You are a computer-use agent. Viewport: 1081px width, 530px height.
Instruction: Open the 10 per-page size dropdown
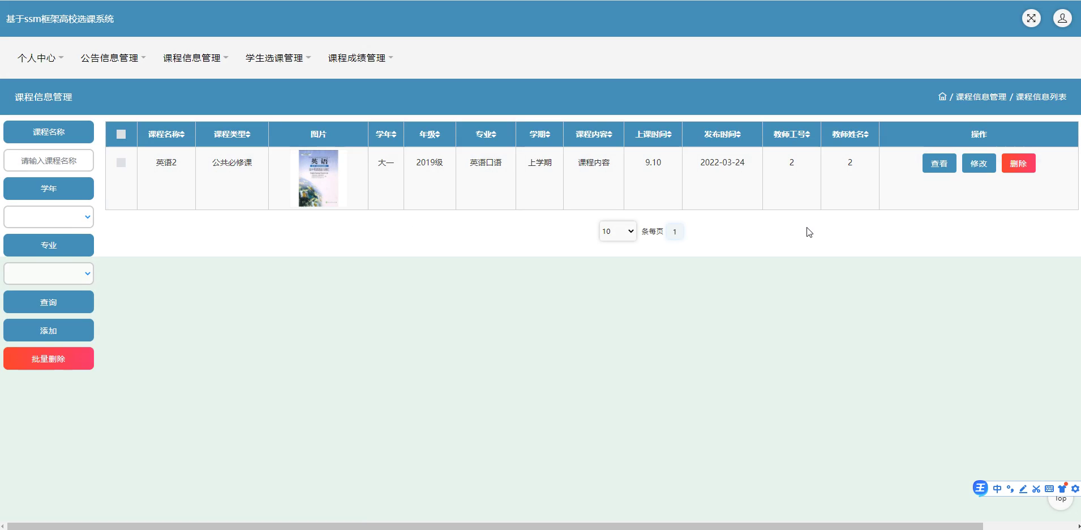618,231
